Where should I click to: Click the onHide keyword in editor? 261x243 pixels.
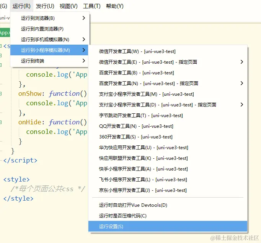point(30,122)
